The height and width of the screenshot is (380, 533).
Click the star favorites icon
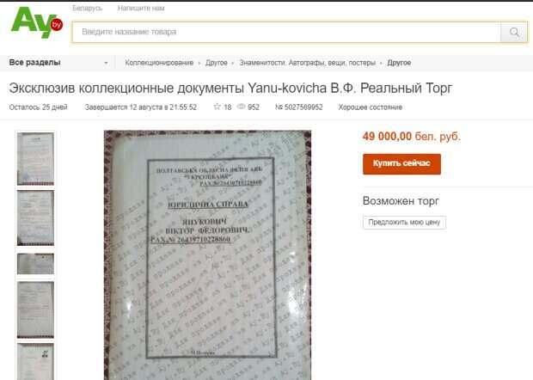[217, 107]
